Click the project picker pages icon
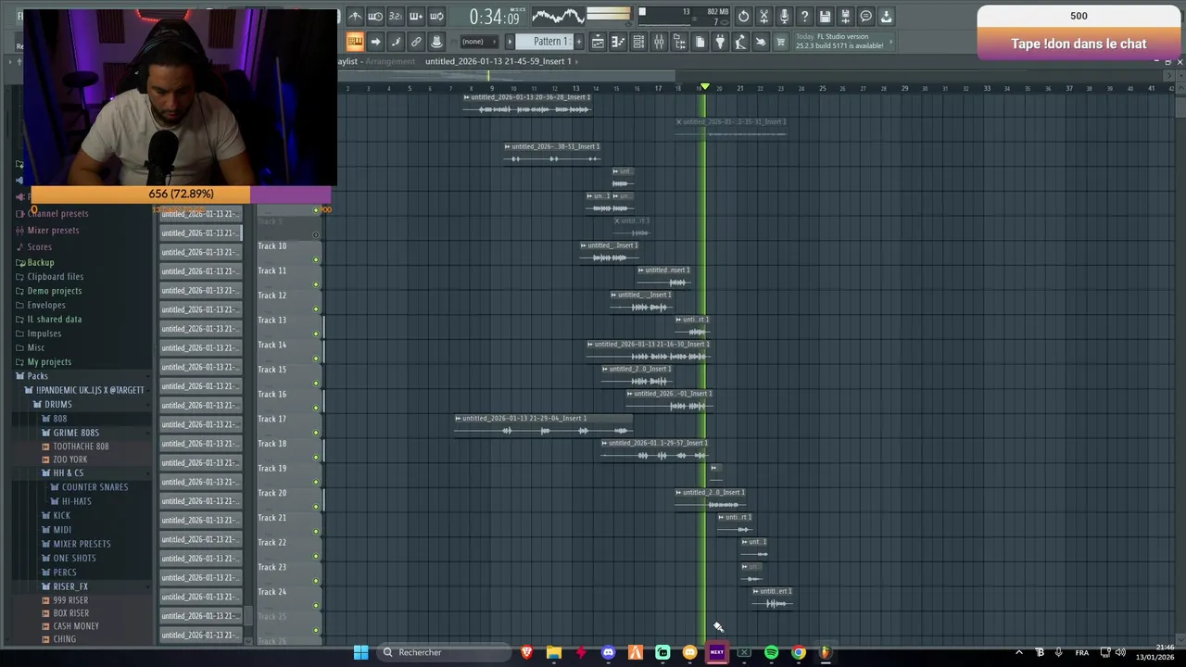Viewport: 1186px width, 667px height. tap(700, 42)
